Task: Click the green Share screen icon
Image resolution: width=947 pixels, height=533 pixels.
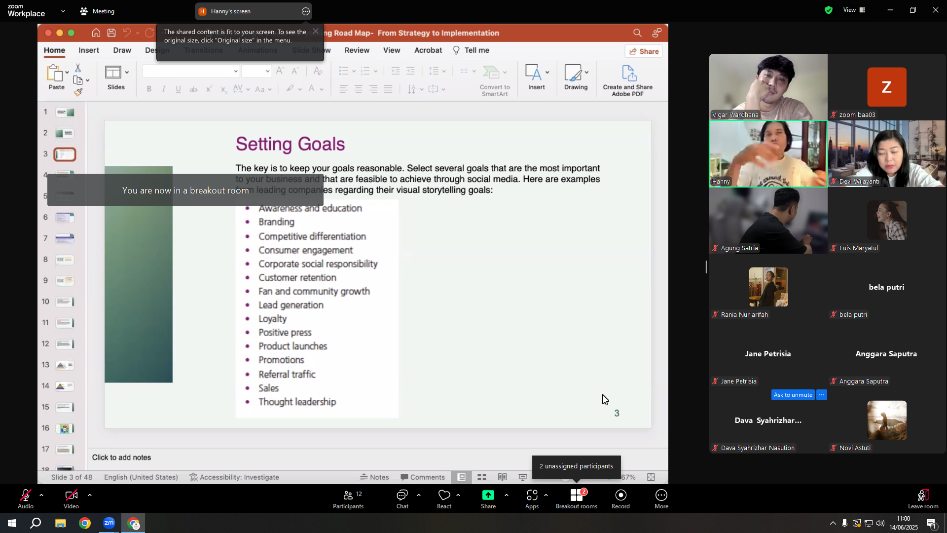Action: (488, 495)
